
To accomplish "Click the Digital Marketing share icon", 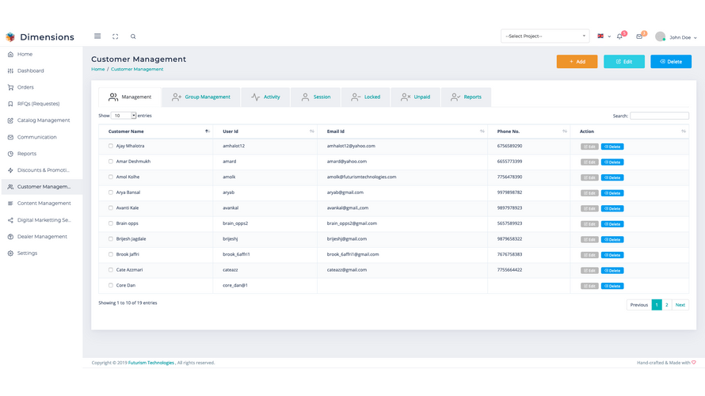I will point(10,220).
